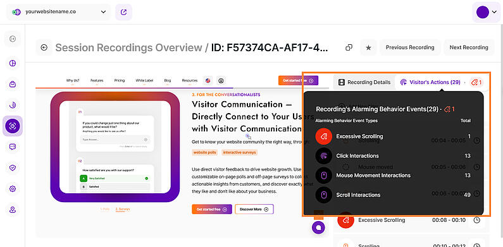Expand the sidebar with the arrow icon

(13, 39)
